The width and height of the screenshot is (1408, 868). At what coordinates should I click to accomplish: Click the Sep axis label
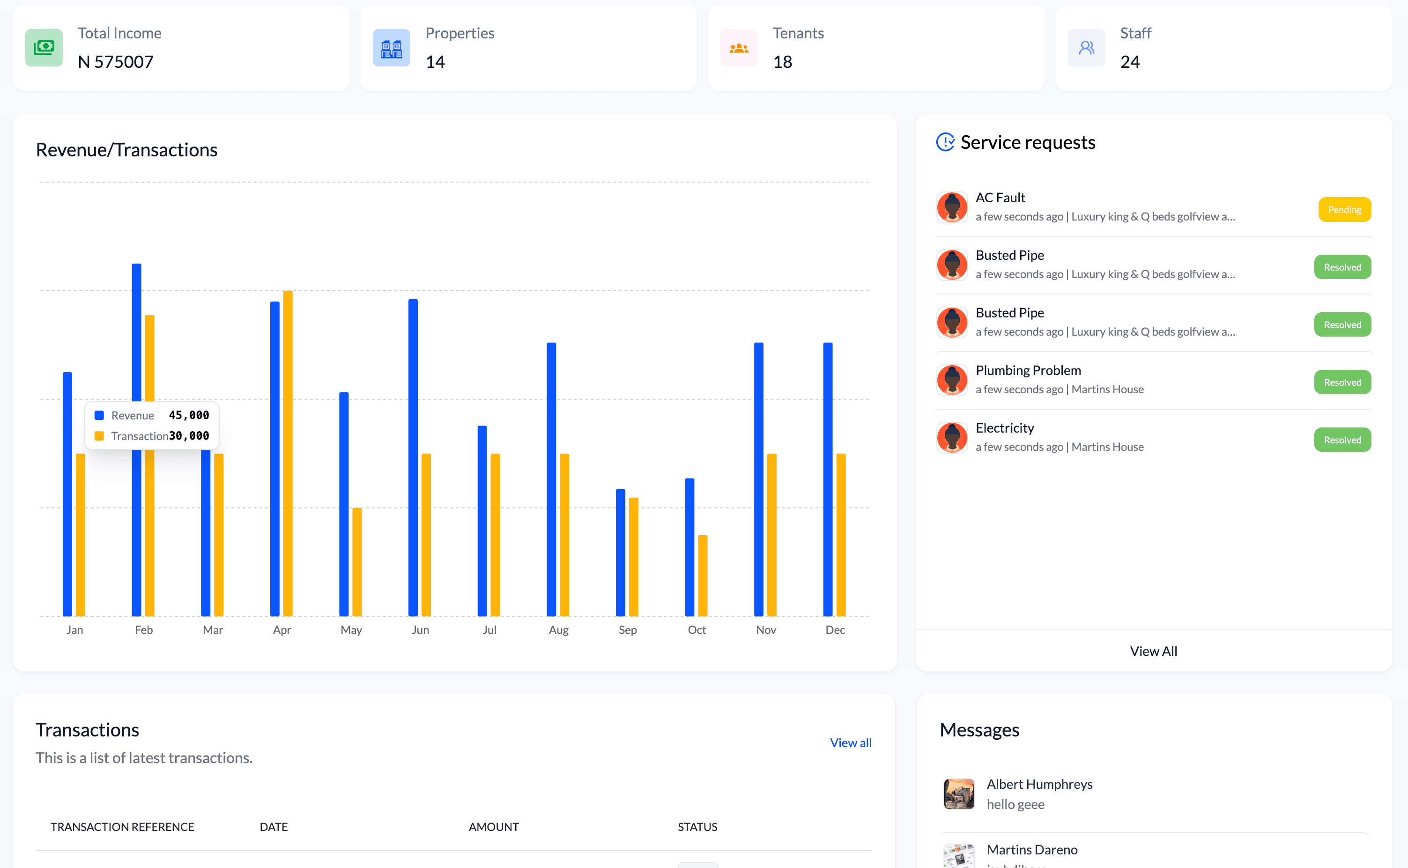click(x=628, y=630)
